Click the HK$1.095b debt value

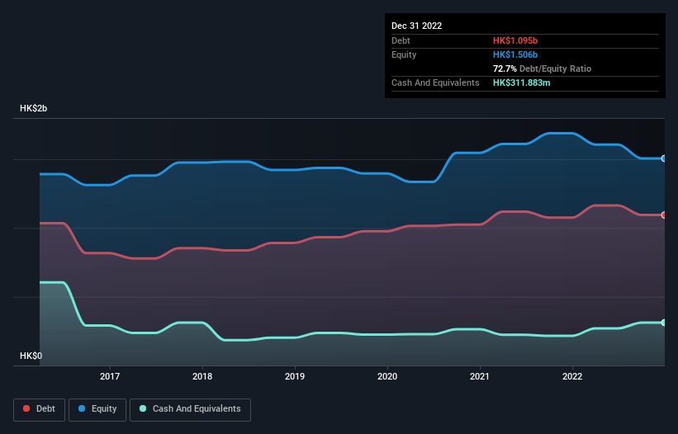[x=515, y=40]
